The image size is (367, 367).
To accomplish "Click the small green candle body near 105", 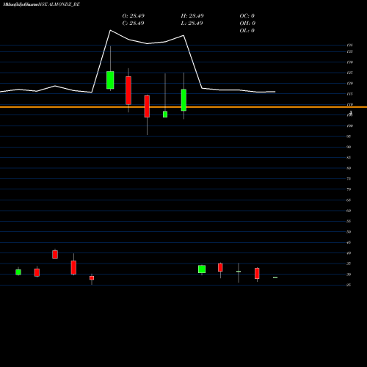I will (x=165, y=115).
